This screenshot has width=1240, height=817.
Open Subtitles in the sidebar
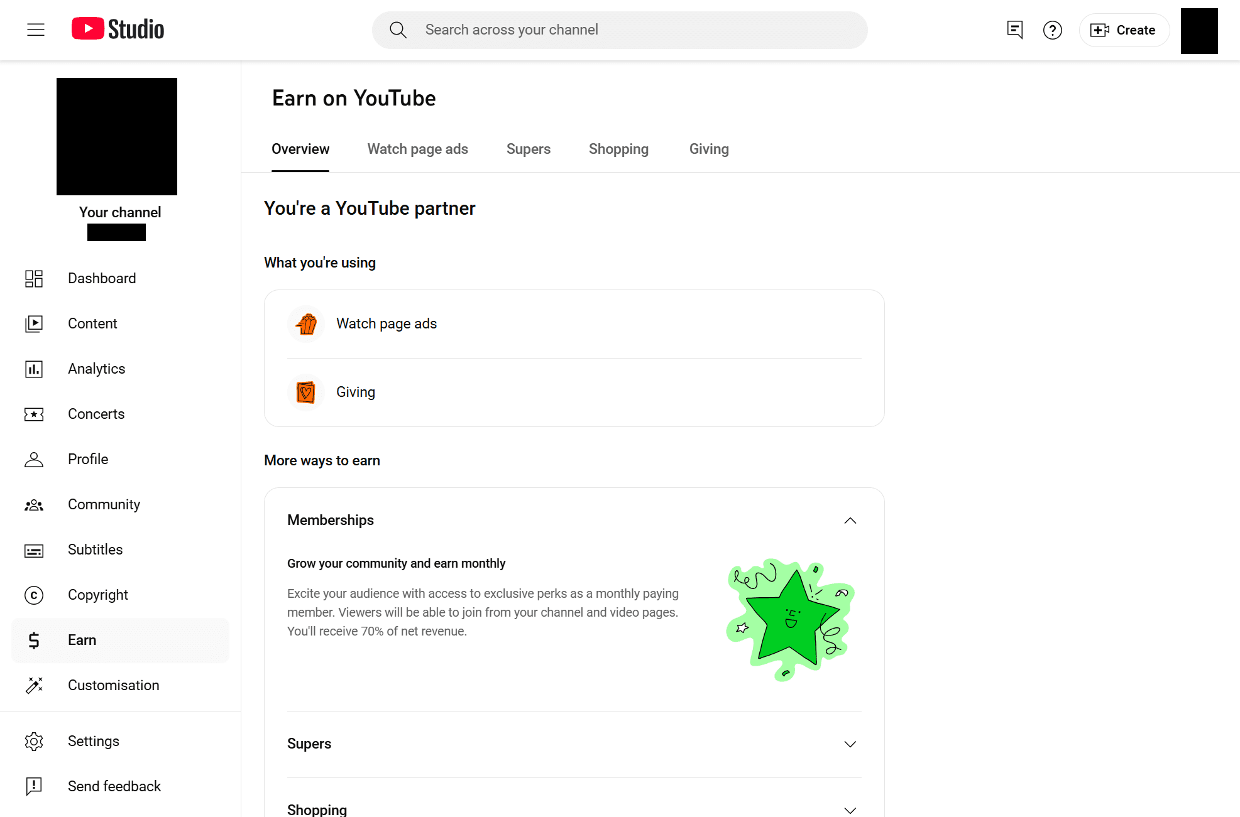pos(120,549)
